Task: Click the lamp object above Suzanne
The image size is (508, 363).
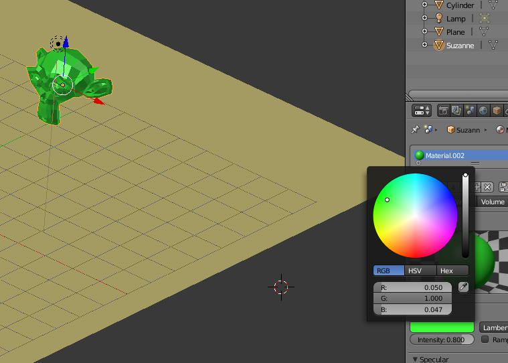Action: (x=58, y=44)
